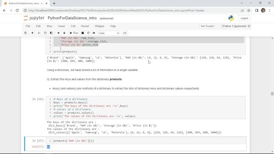Click the Logout button
This screenshot has width=274, height=154.
(x=244, y=18)
